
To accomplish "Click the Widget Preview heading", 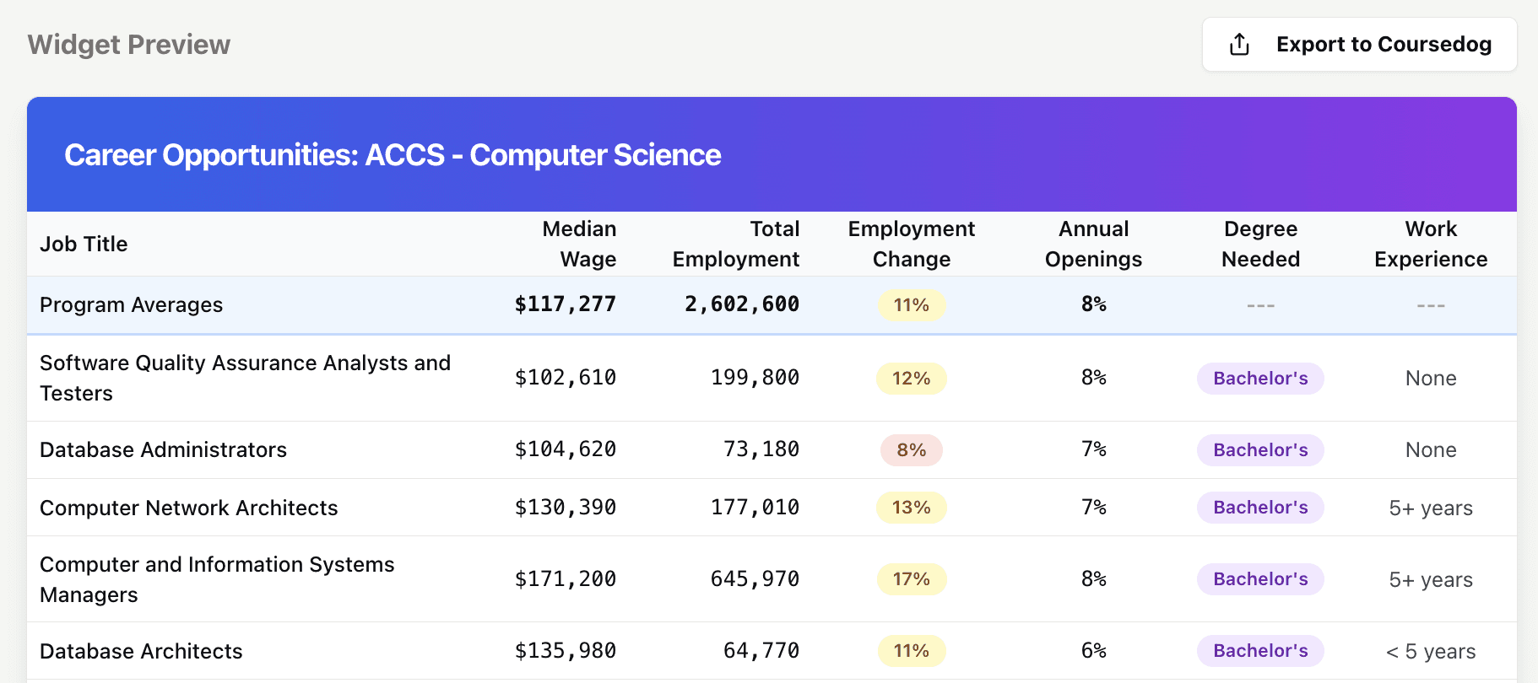I will [x=128, y=45].
